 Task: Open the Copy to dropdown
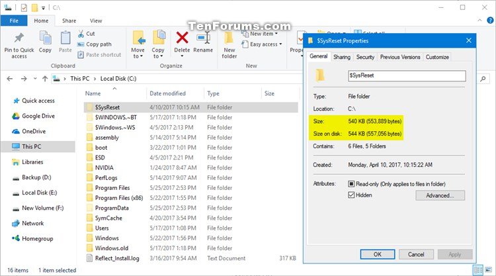(x=157, y=53)
